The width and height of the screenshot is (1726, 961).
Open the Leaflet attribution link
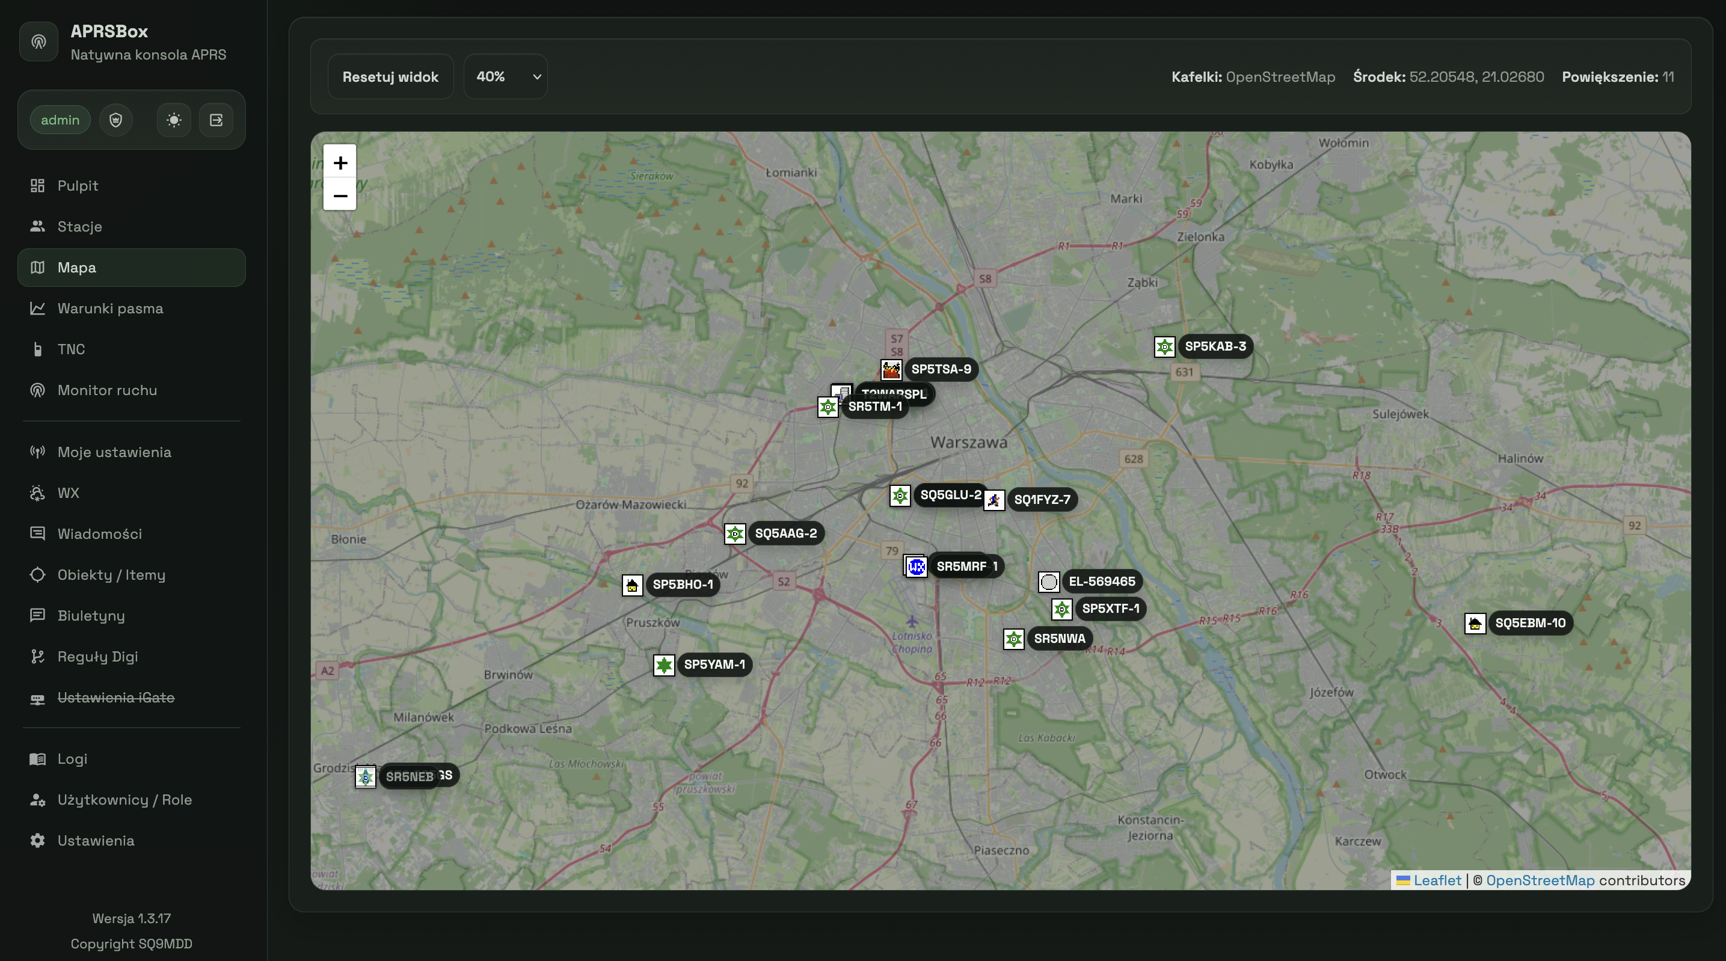[x=1437, y=880]
